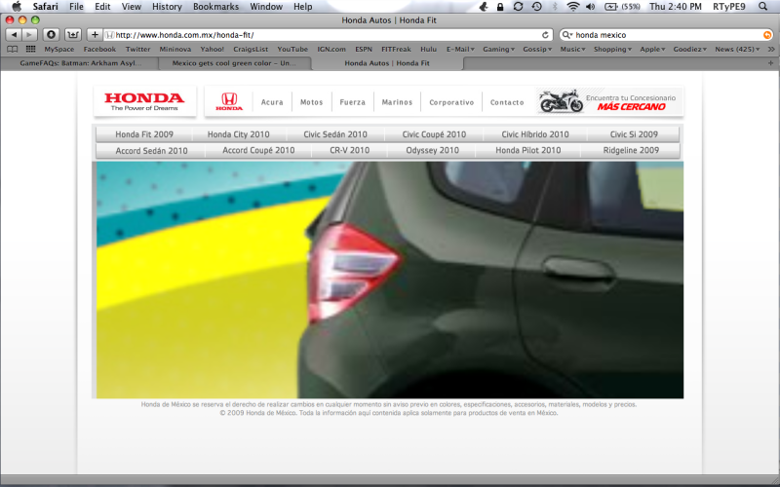Open the volume control in menu bar
The height and width of the screenshot is (487, 780).
[x=591, y=7]
